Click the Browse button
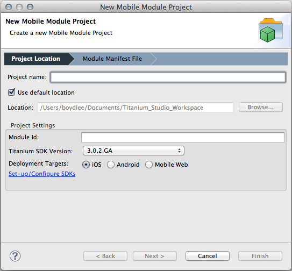Image resolution: width=292 pixels, height=271 pixels. pos(261,107)
